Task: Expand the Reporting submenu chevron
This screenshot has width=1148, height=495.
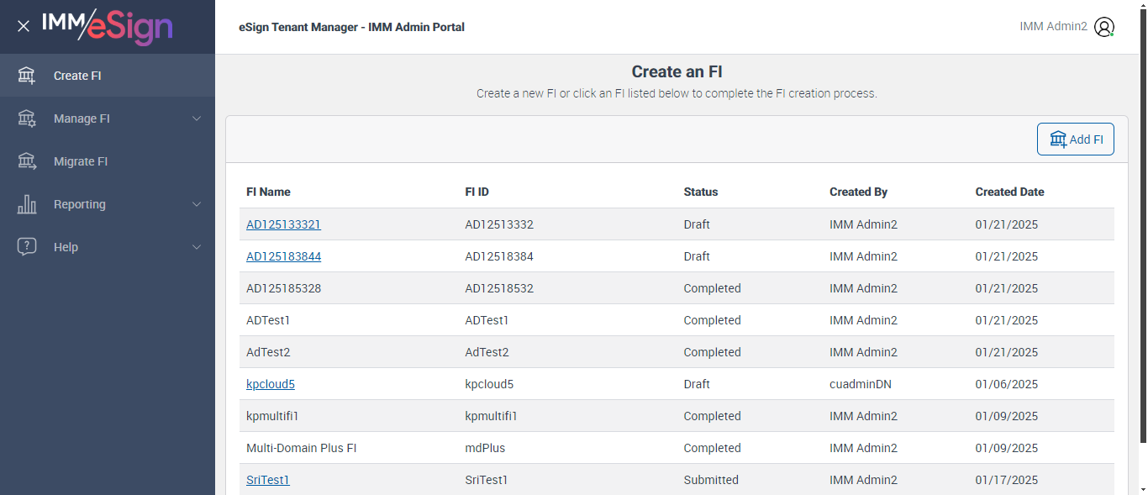Action: coord(197,204)
